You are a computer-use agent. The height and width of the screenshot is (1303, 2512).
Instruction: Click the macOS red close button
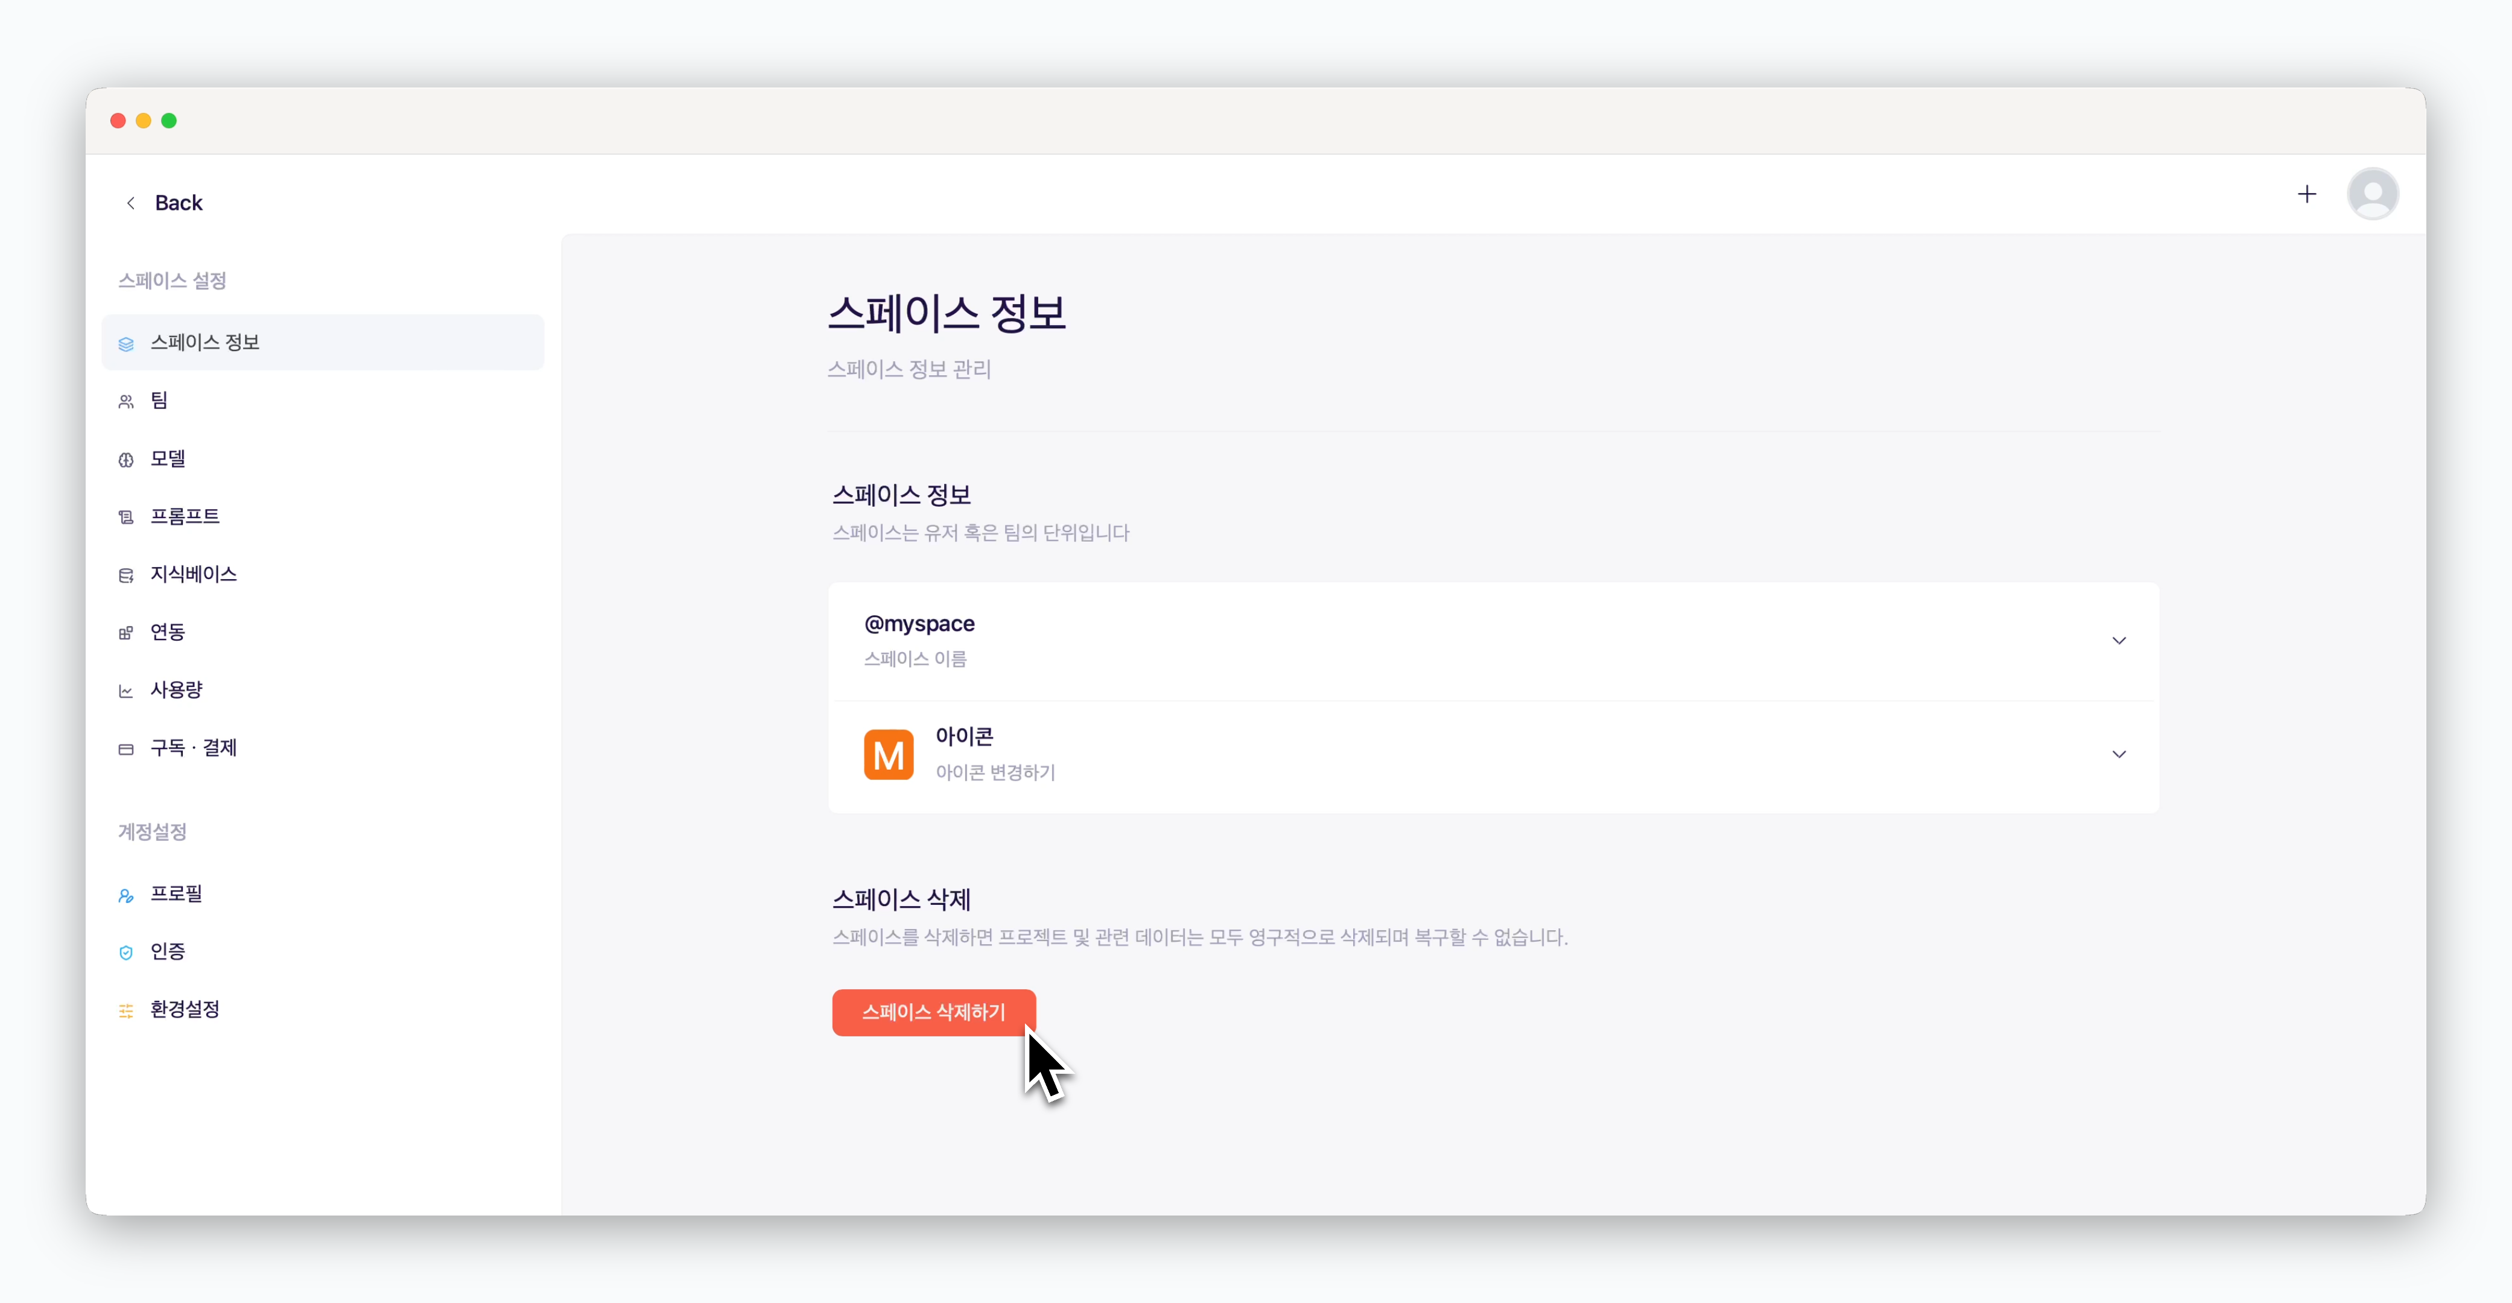tap(118, 121)
